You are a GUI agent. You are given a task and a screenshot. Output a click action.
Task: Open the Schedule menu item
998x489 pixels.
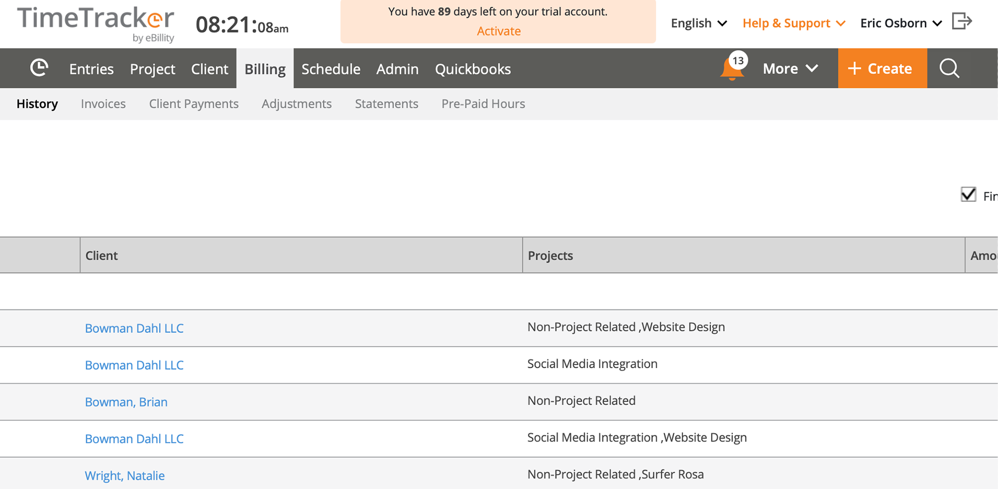click(331, 69)
